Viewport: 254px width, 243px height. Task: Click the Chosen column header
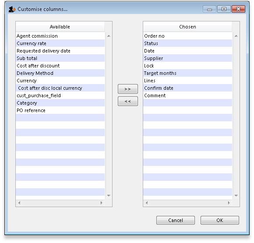pos(187,27)
